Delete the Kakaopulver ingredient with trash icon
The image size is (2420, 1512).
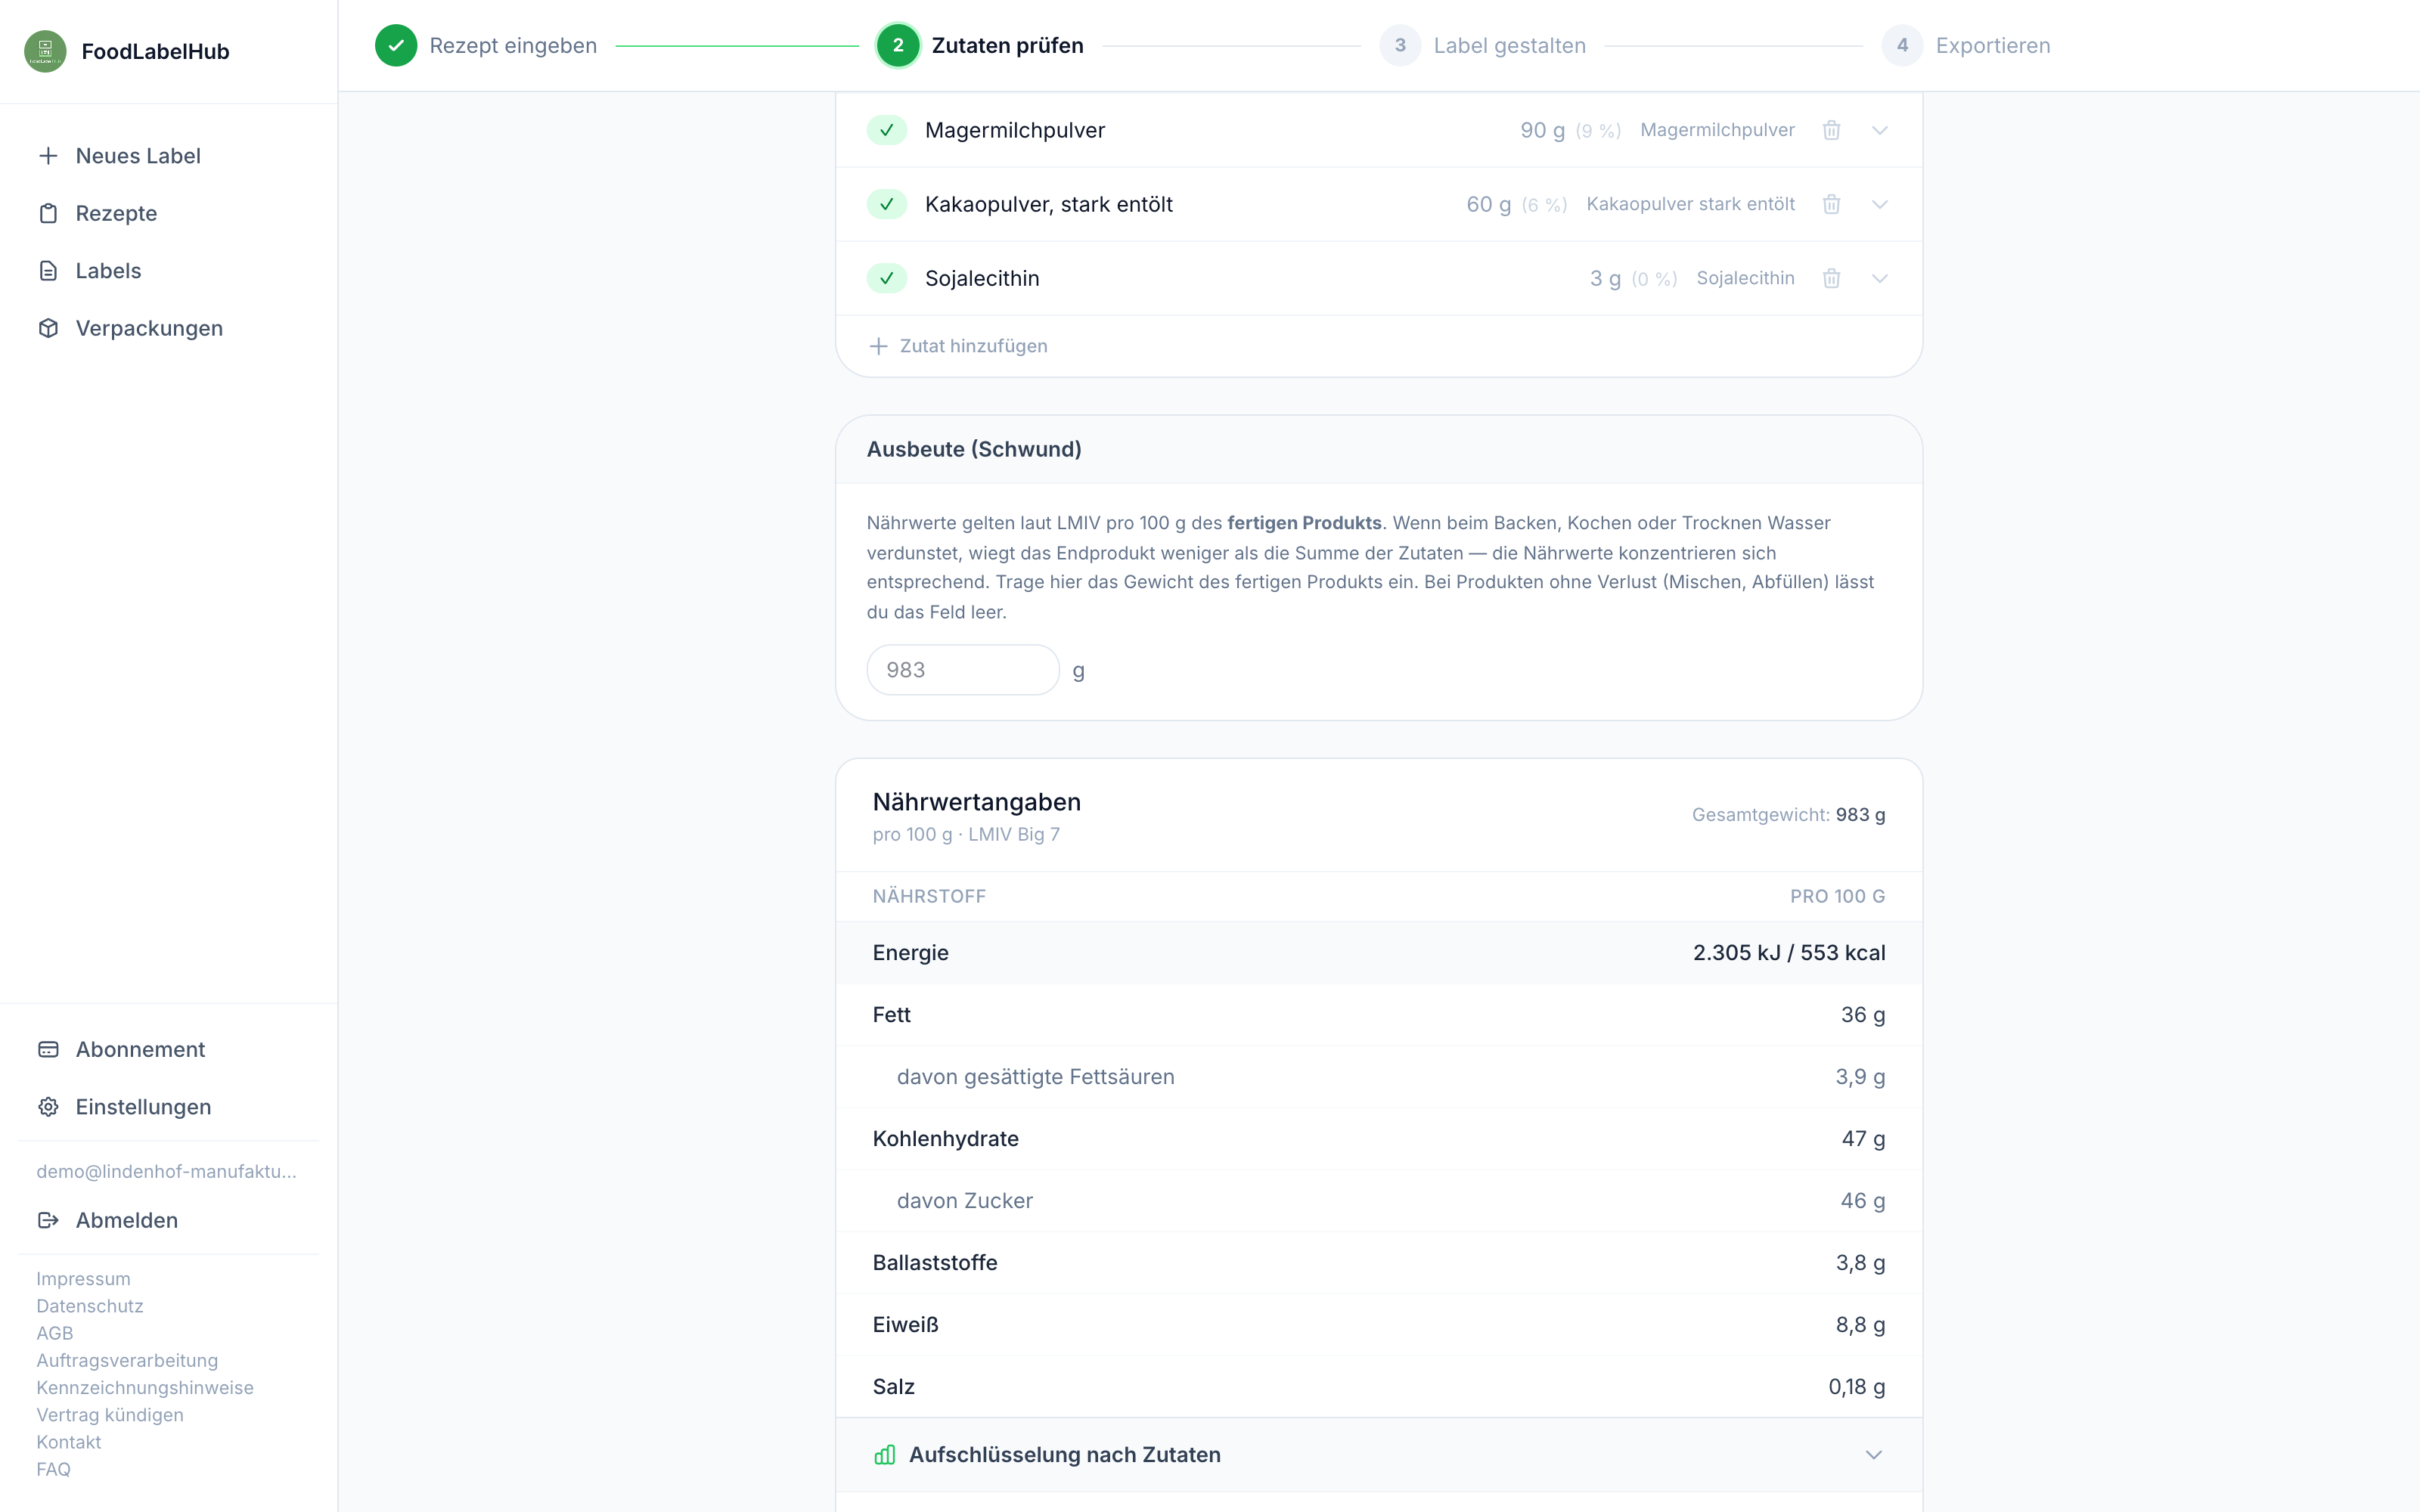click(x=1831, y=204)
